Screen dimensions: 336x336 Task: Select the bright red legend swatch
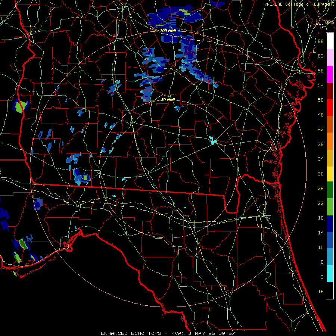[330, 108]
